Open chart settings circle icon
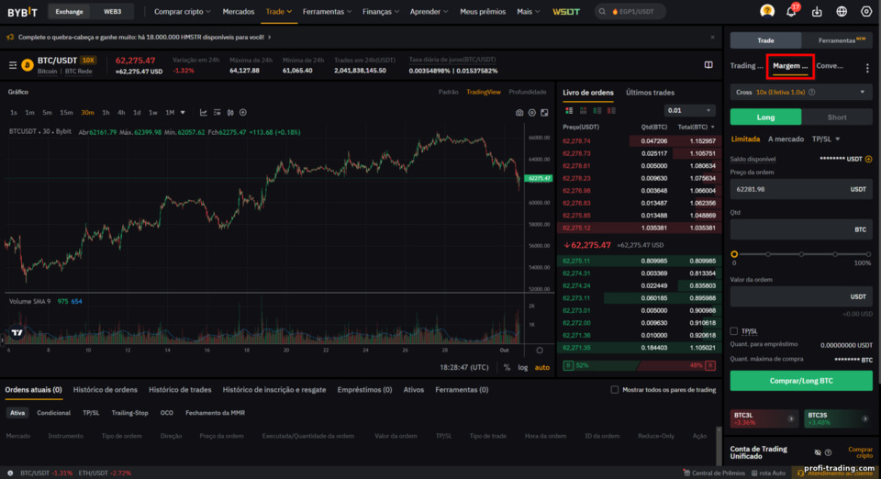Screen dimensions: 881x479 [532, 113]
